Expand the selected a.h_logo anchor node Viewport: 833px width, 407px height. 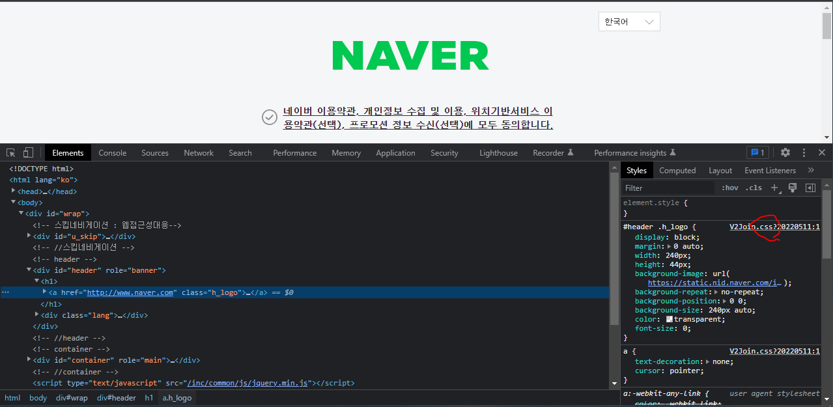pos(45,292)
